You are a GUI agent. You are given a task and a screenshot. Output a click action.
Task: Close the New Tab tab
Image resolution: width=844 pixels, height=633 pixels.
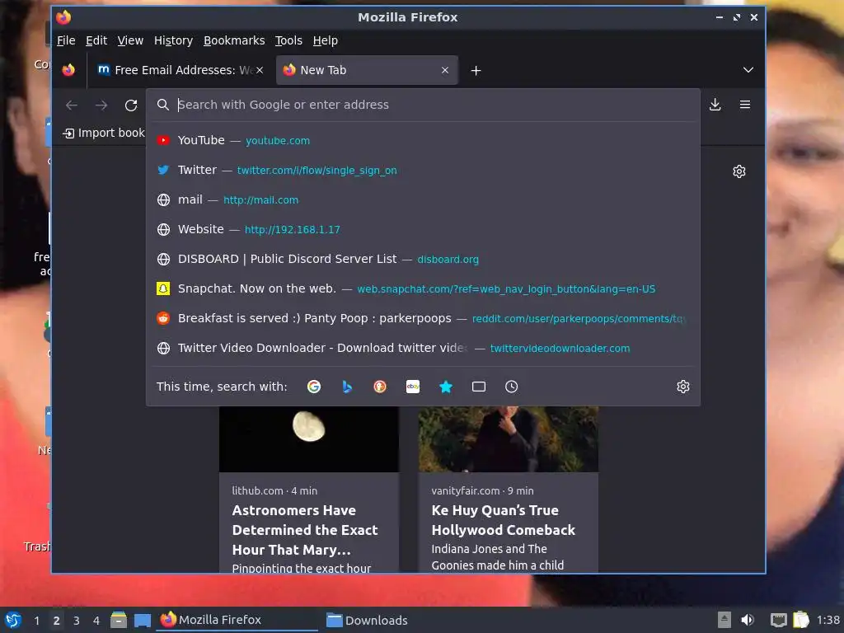[x=444, y=70]
